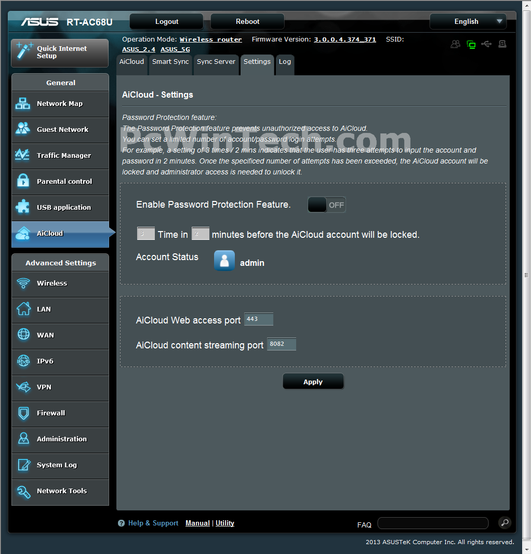Screen dimensions: 531x554
Task: Toggle Enable Password Protection Feature switch on
Action: 326,205
